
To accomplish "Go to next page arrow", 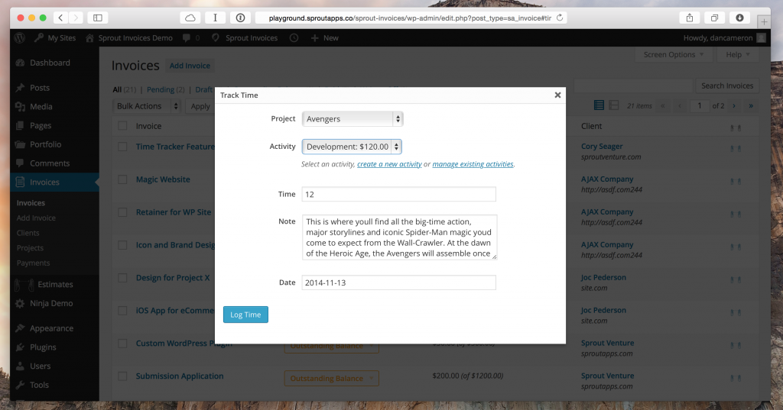I will (734, 105).
